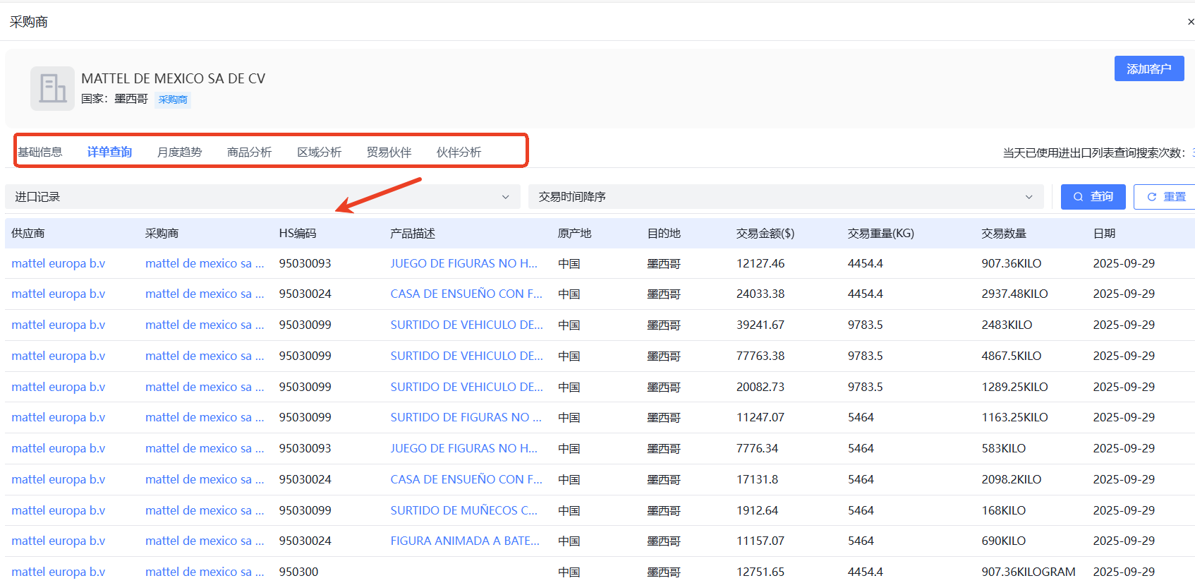The width and height of the screenshot is (1195, 583).
Task: Run the search with 查询 button
Action: click(1093, 196)
